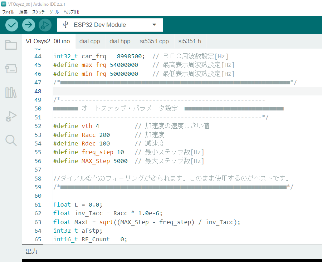Click line number 48 in the gutter
The image size is (322, 262).
[38, 91]
